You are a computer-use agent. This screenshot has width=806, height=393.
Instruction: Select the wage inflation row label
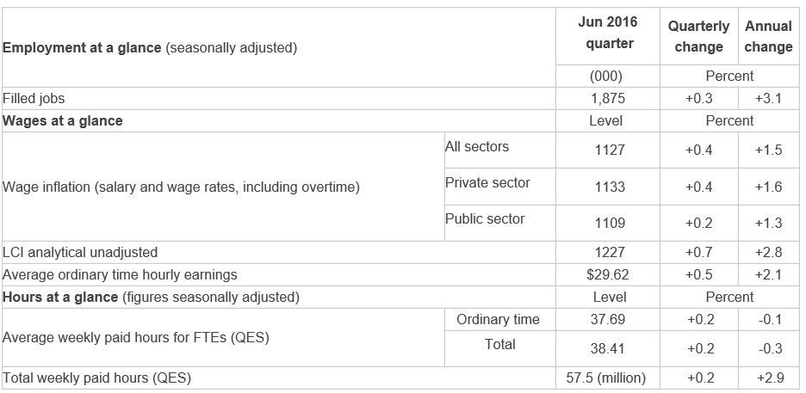(x=182, y=186)
